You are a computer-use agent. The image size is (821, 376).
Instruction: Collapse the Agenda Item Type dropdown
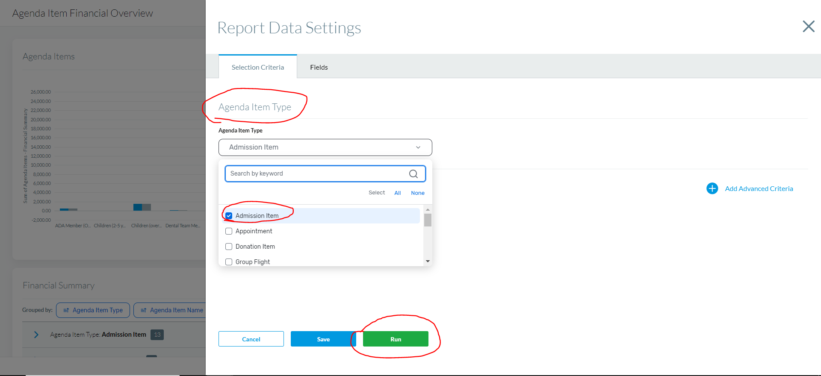point(418,147)
